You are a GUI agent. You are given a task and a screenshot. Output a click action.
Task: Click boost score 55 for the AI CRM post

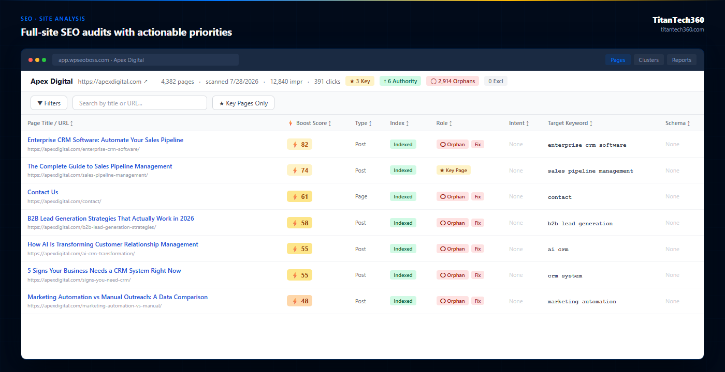pyautogui.click(x=300, y=249)
